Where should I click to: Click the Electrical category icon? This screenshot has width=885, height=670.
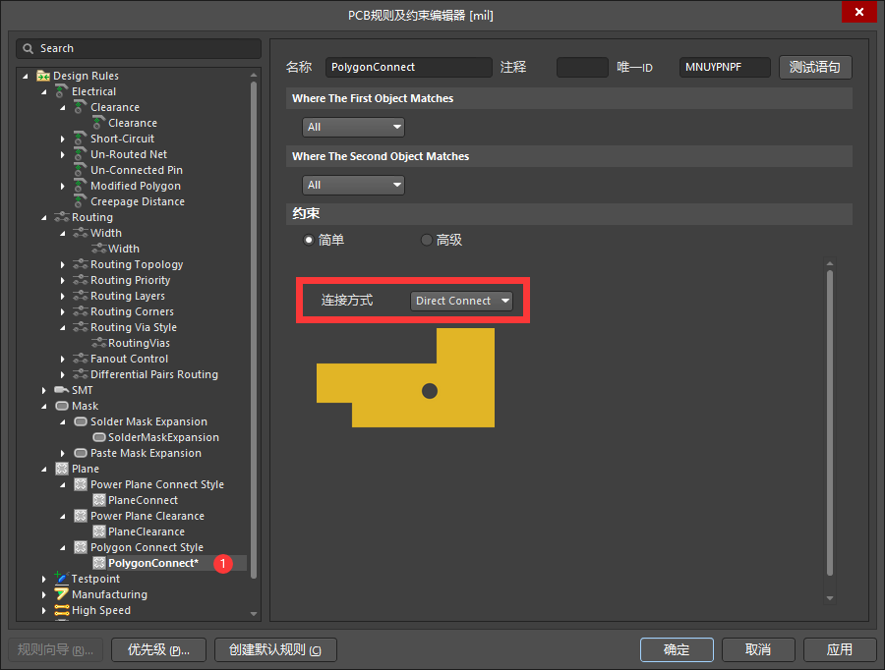pyautogui.click(x=62, y=90)
